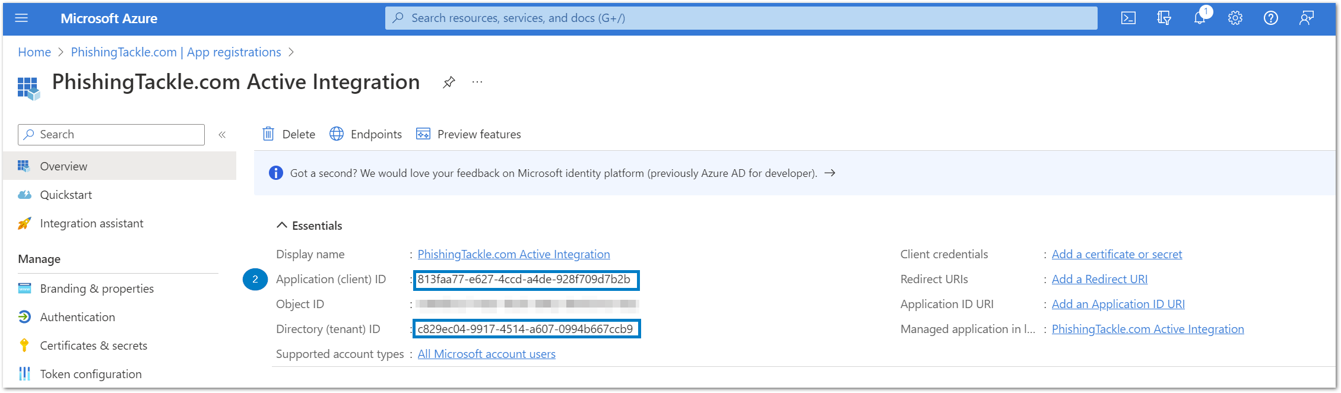Follow the feedback banner arrow
Screen dimensions: 1341x393
click(x=830, y=173)
